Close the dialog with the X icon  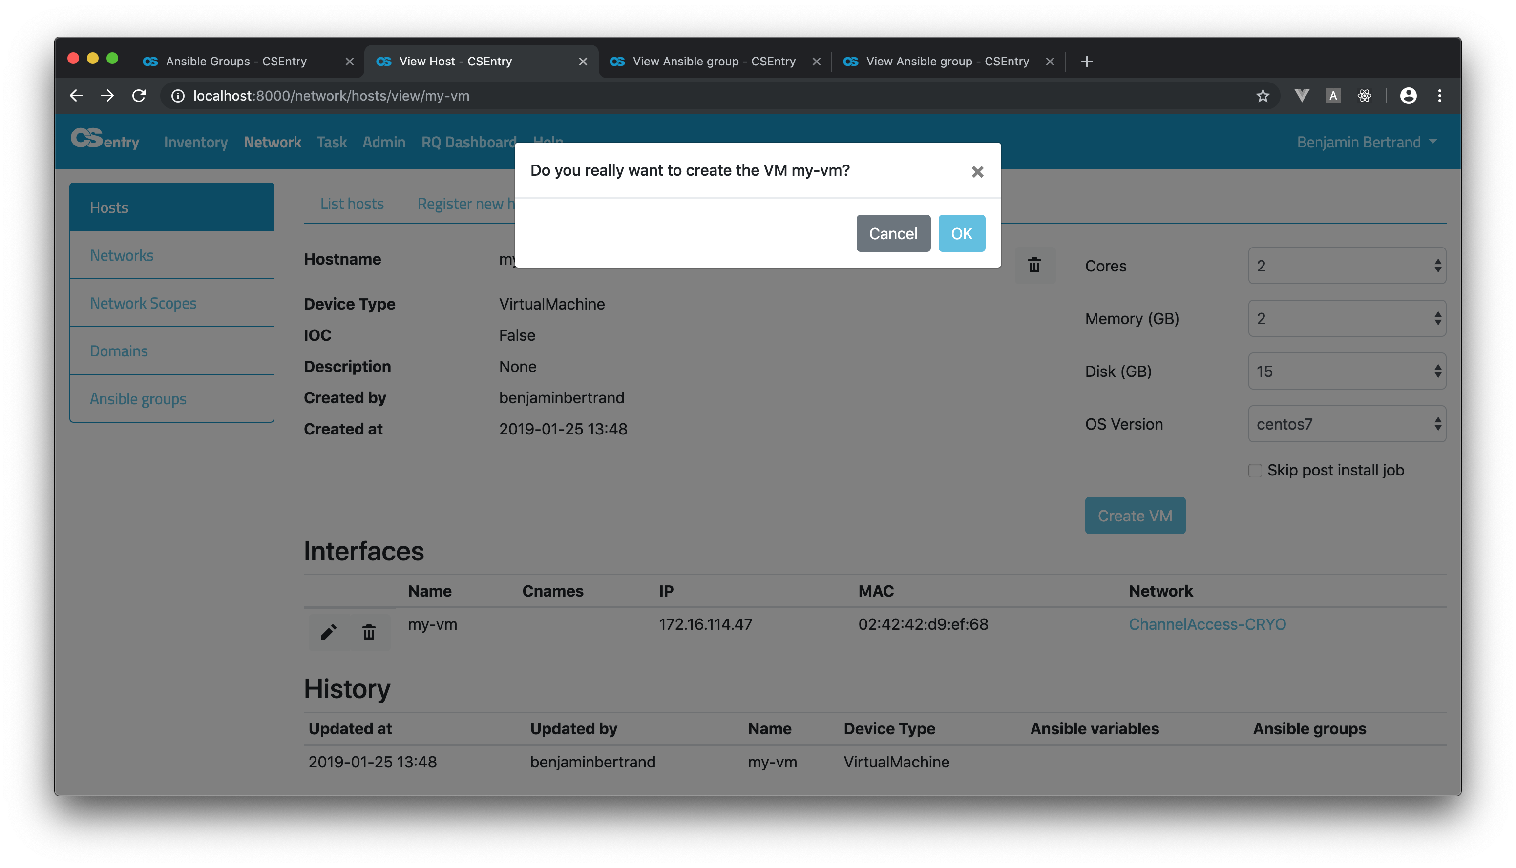pos(977,172)
